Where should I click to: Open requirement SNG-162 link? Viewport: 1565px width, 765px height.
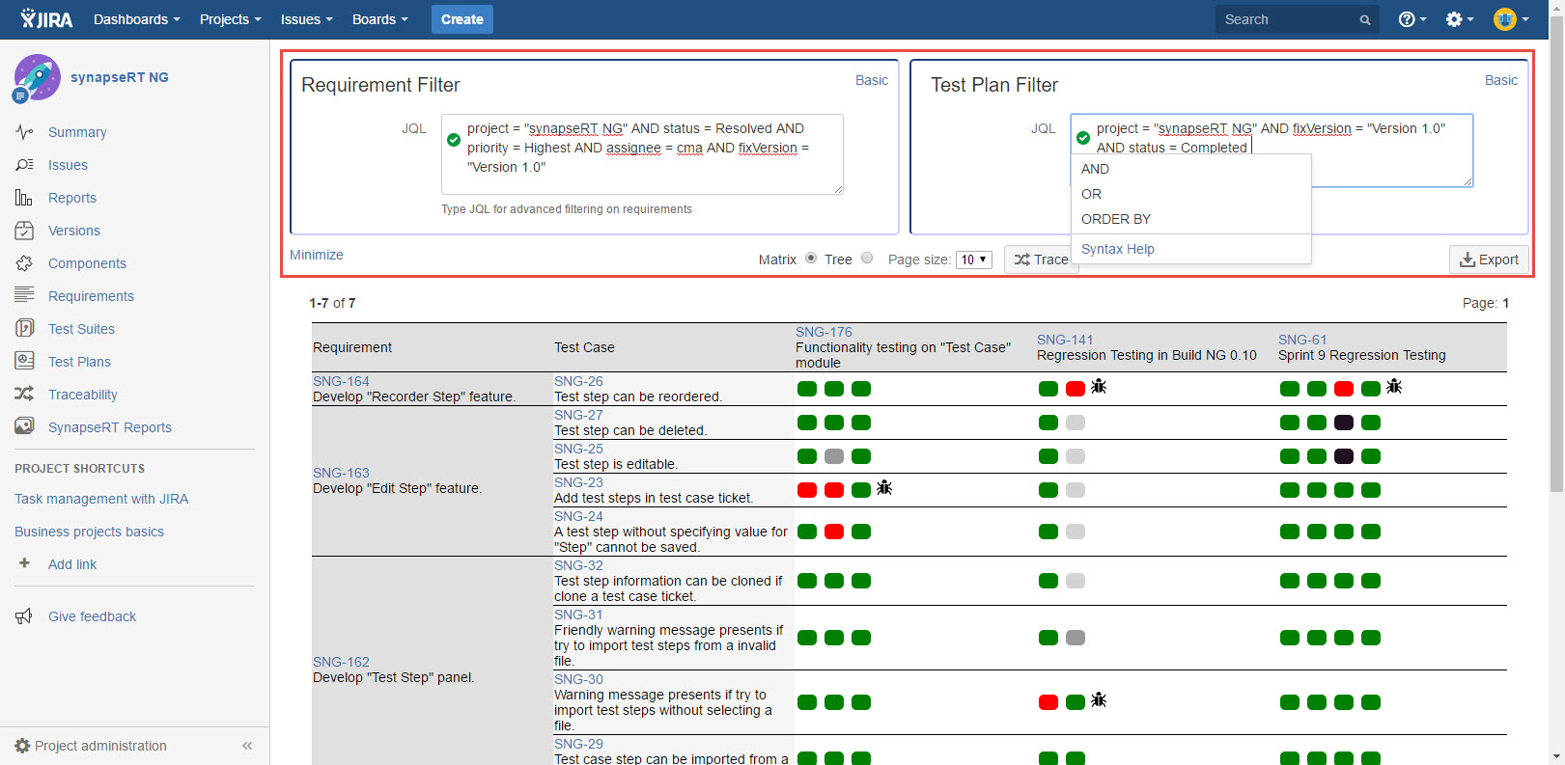pyautogui.click(x=341, y=662)
